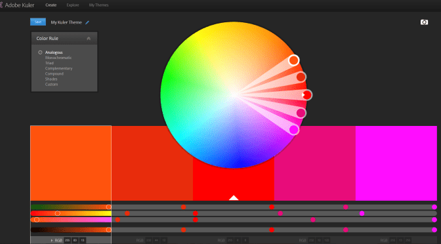Screen dimensions: 441x244
Task: Select the pink handle on the color wheel
Action: [301, 113]
